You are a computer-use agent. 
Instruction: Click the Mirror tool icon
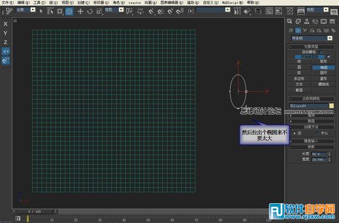tap(237, 11)
